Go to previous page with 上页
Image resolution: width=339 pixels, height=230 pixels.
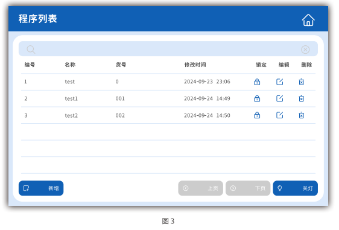coord(200,188)
